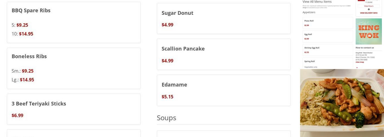This screenshot has height=137, width=384.
Task: Pick the Spring Roll menu item
Action: 328,63
